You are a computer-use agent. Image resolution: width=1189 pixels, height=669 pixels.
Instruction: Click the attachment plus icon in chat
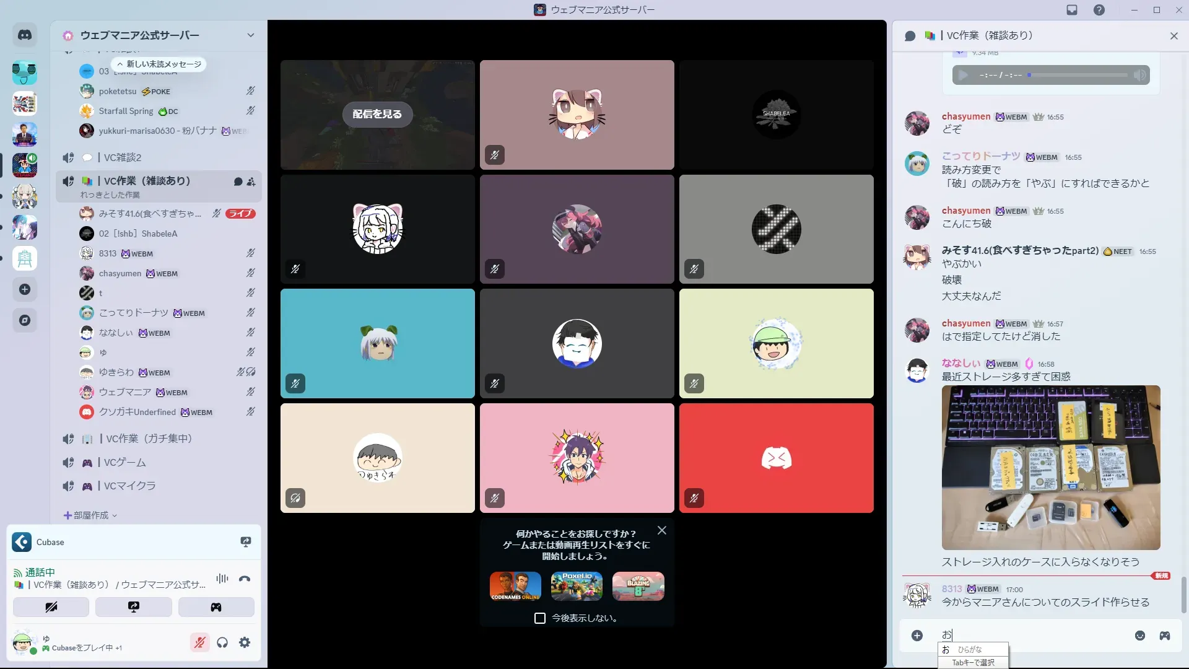(x=917, y=636)
